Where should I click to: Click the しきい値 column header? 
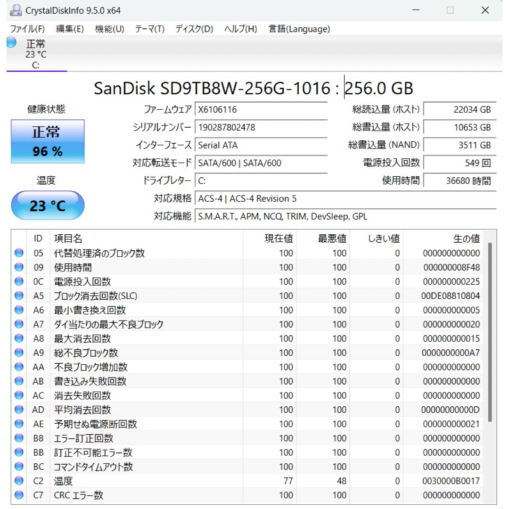point(376,238)
